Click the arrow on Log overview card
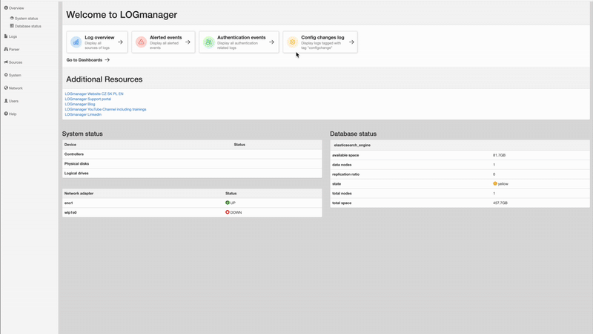Viewport: 593px width, 334px height. pos(120,42)
